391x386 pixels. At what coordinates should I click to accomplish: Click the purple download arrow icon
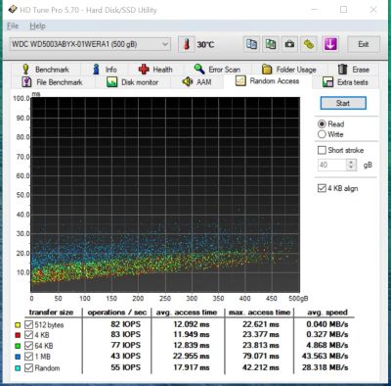click(x=330, y=44)
